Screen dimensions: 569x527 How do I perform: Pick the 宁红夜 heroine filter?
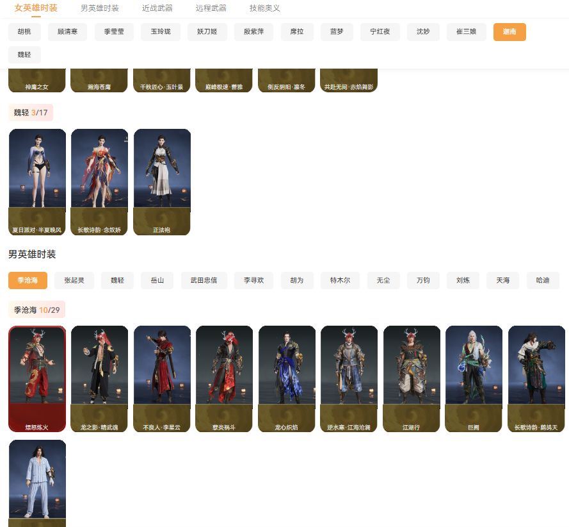tap(380, 32)
